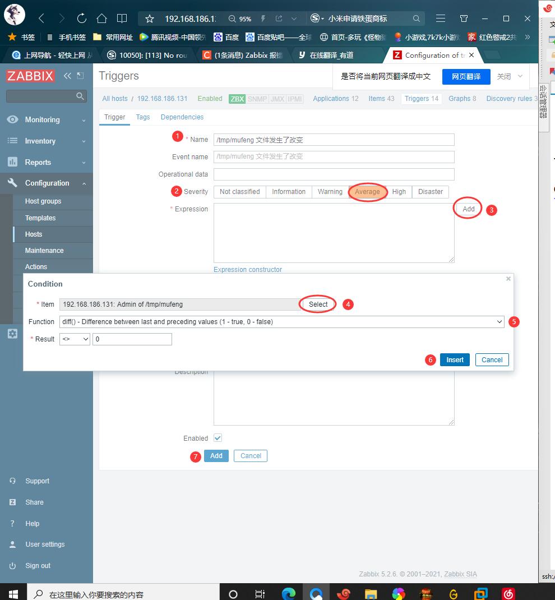Click the browser reload icon
Viewport: 555px width, 600px height.
pos(81,18)
